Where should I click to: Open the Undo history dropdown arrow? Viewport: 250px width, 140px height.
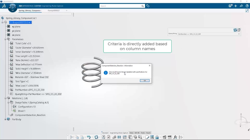coord(92,137)
